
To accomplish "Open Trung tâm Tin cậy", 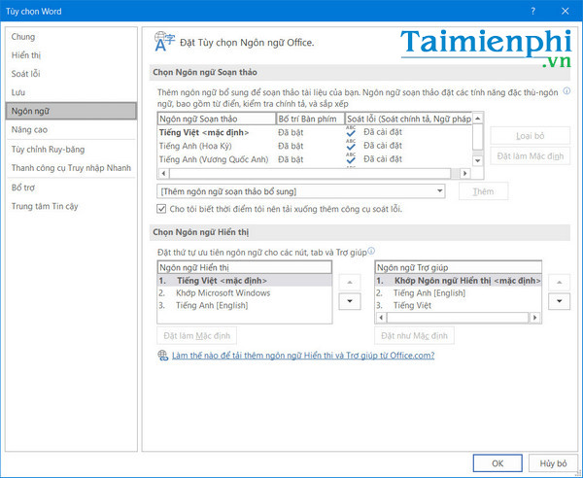I will 71,206.
